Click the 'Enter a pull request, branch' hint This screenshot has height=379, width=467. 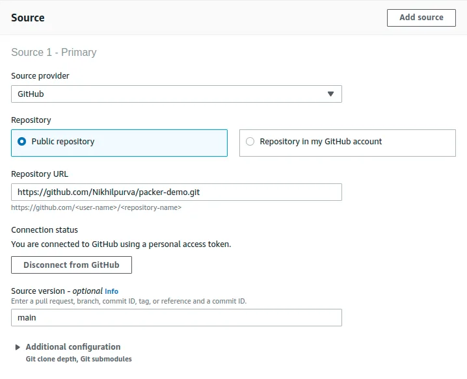(129, 301)
